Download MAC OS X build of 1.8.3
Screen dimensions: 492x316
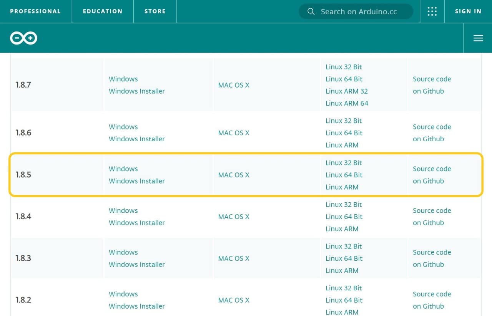click(234, 258)
